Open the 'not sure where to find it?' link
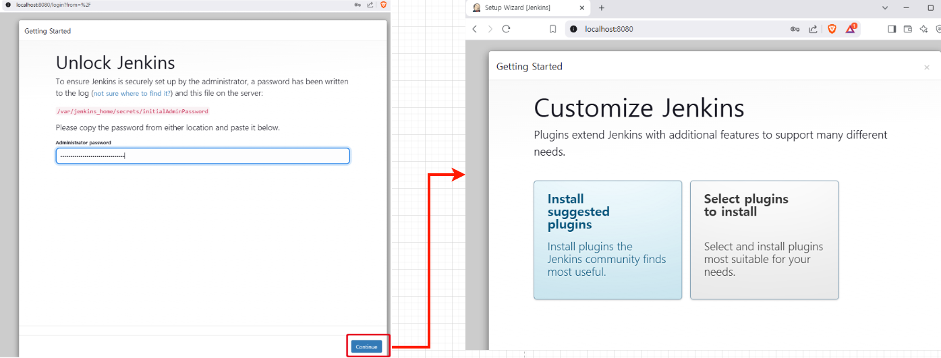Image resolution: width=941 pixels, height=358 pixels. (132, 93)
